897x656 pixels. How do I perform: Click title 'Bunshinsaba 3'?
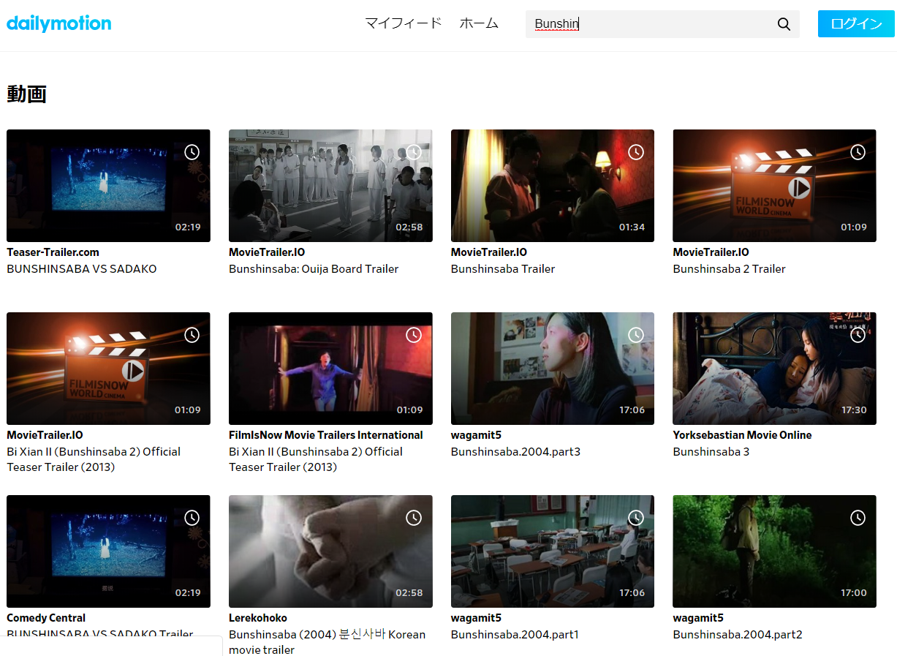pyautogui.click(x=711, y=452)
